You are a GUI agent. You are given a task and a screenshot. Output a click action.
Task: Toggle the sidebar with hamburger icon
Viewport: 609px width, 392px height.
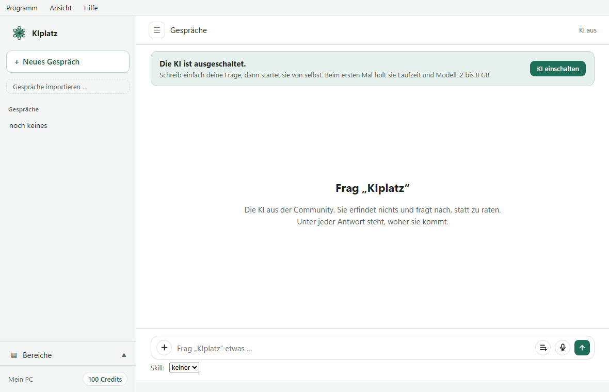[x=157, y=30]
